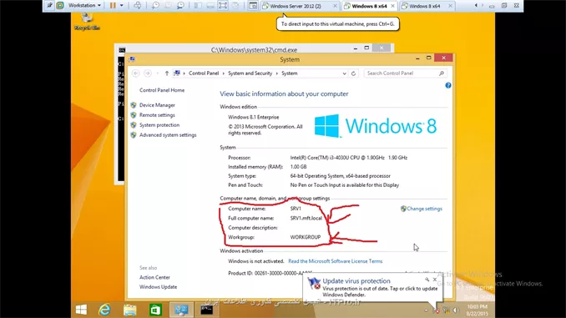
Task: Open File Explorer on the taskbar
Action: pyautogui.click(x=130, y=310)
